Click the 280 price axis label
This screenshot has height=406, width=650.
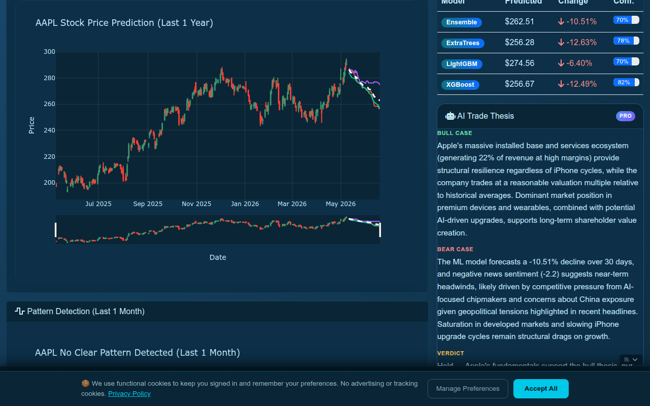(x=49, y=78)
